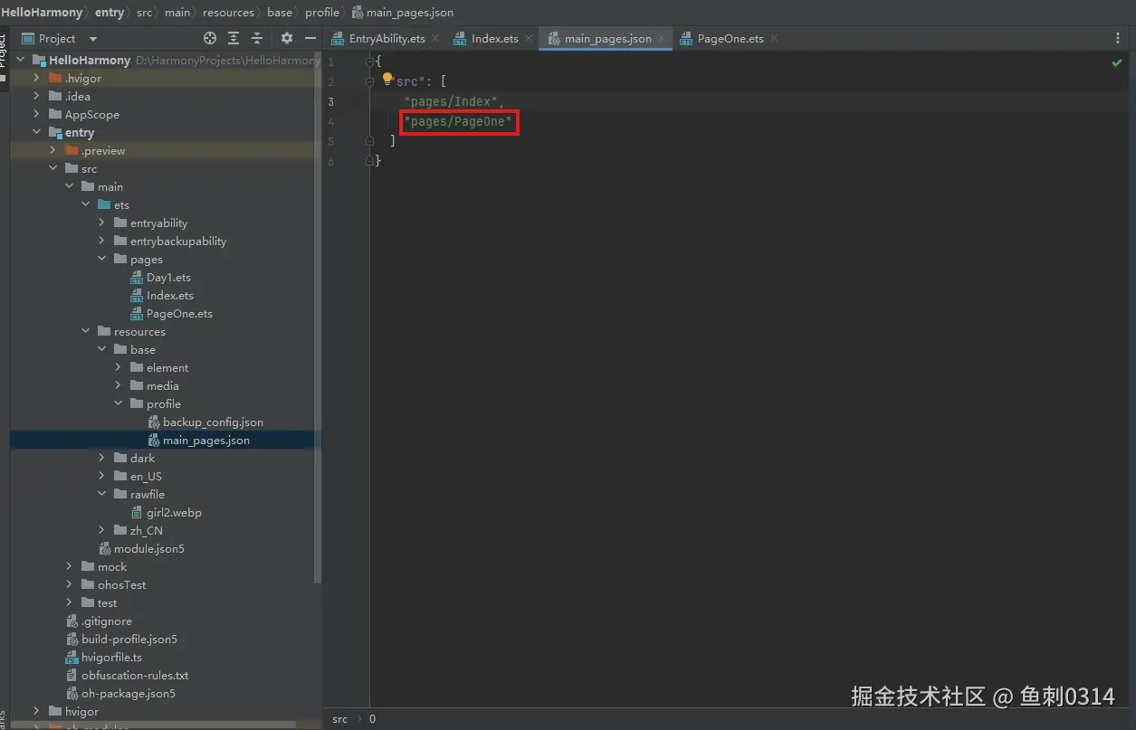Viewport: 1136px width, 730px height.
Task: Open the Project view dropdown
Action: tap(93, 39)
